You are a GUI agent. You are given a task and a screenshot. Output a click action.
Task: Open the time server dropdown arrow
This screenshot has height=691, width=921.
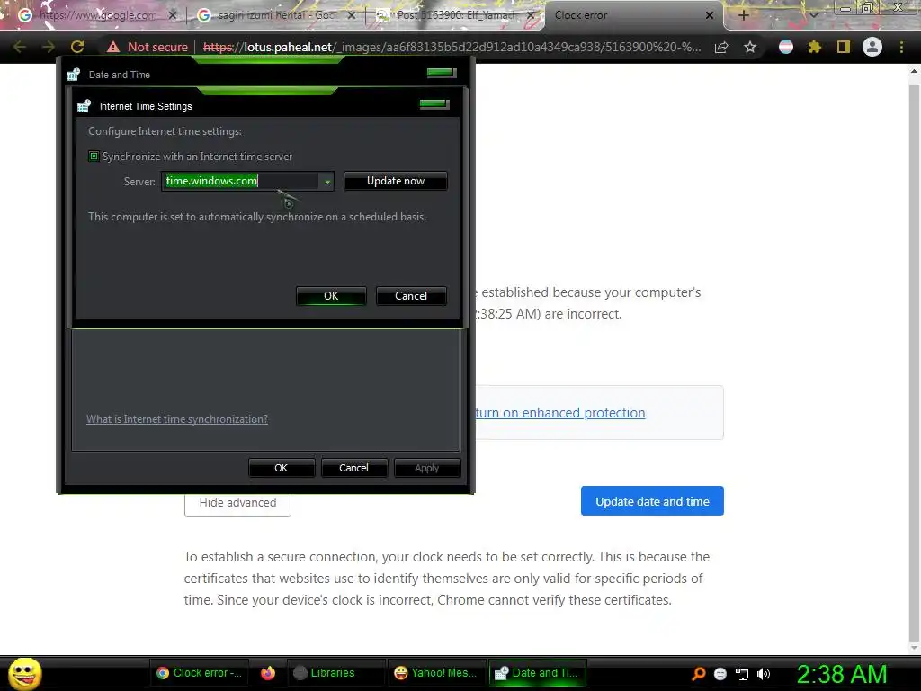(x=327, y=182)
